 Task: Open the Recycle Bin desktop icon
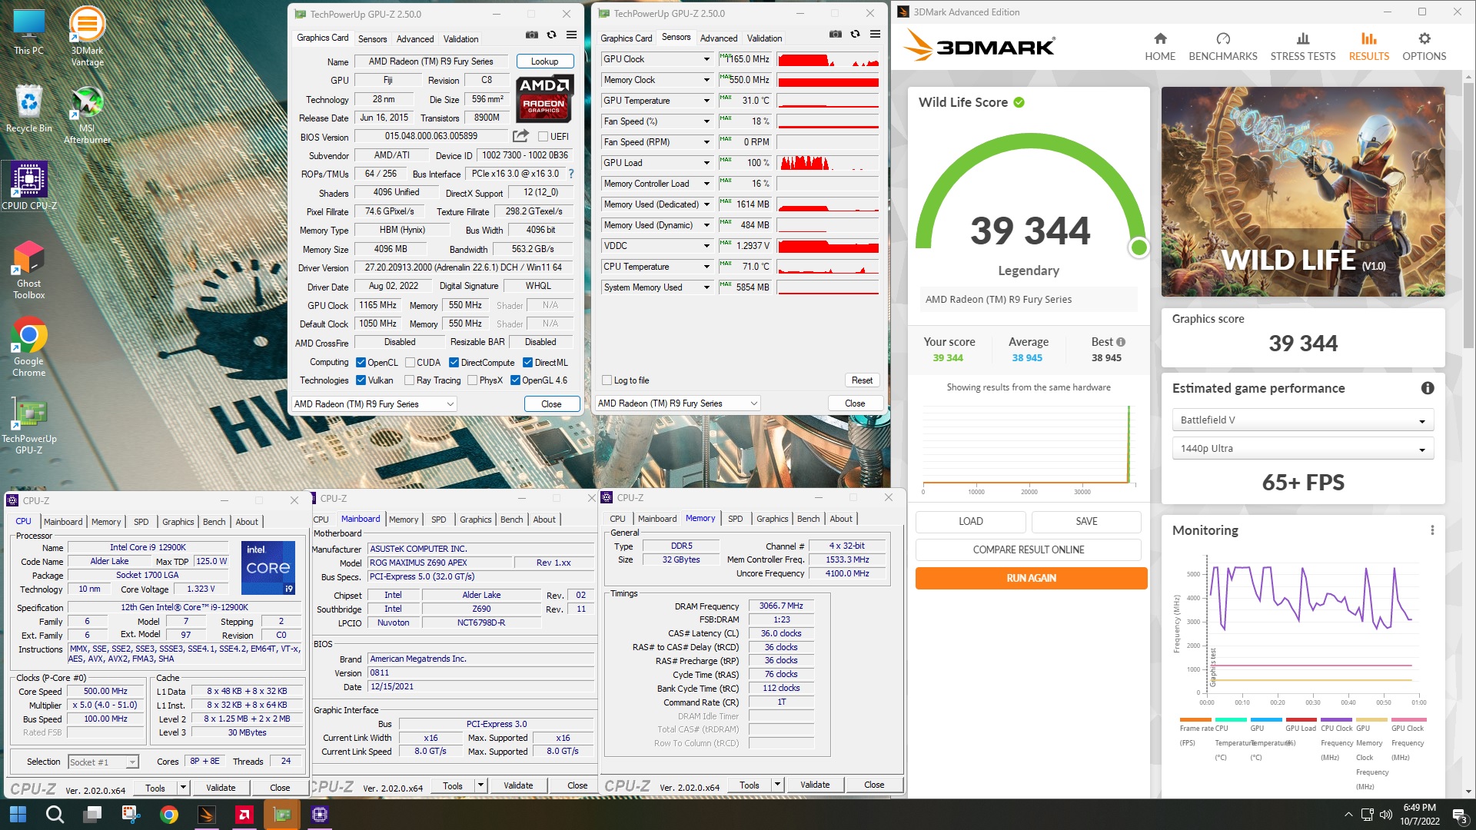[29, 108]
